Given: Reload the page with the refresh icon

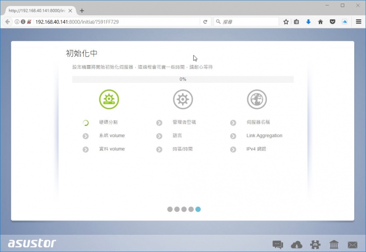Looking at the screenshot, I should click(x=205, y=22).
